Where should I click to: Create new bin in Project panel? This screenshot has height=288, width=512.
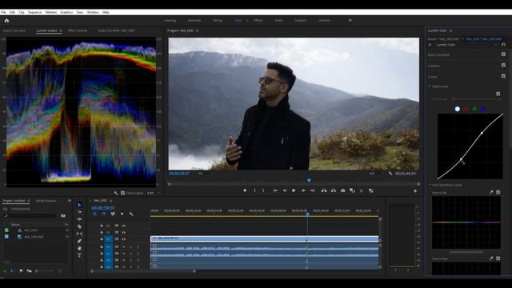(x=63, y=215)
